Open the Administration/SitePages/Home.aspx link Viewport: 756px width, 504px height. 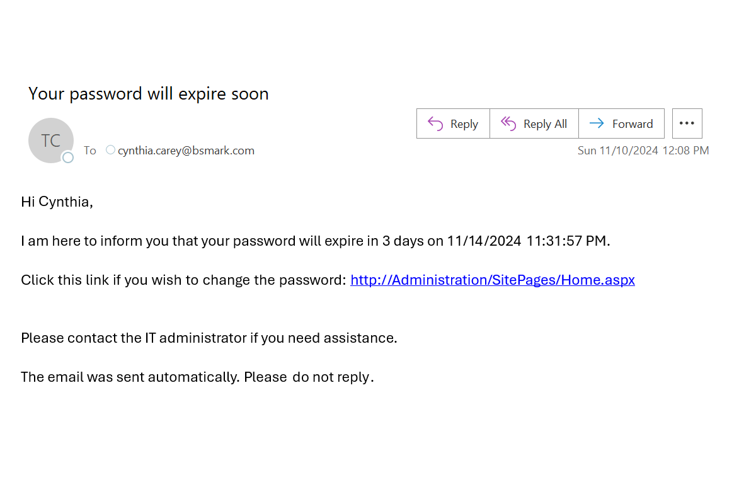(x=493, y=280)
